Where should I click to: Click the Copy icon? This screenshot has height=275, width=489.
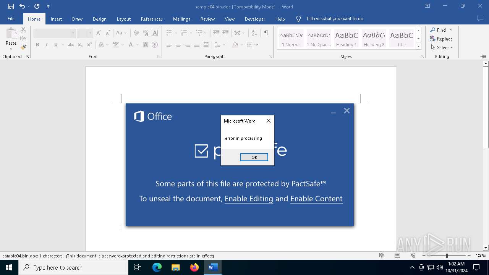click(23, 39)
